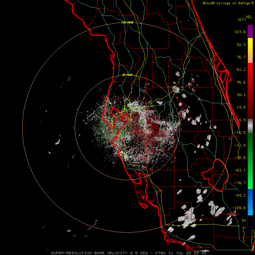Click the 14.5 velocity scale value
Screen dimensions: 255x255
(241, 107)
